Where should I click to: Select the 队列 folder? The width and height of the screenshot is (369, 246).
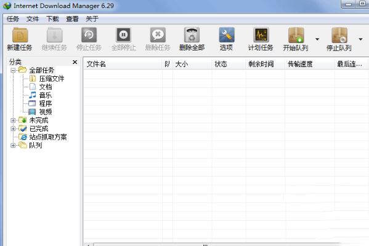pos(36,145)
